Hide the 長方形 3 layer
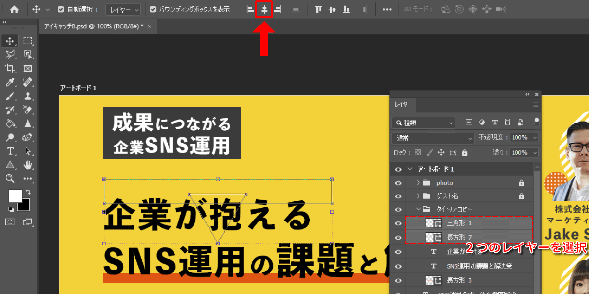 398,280
